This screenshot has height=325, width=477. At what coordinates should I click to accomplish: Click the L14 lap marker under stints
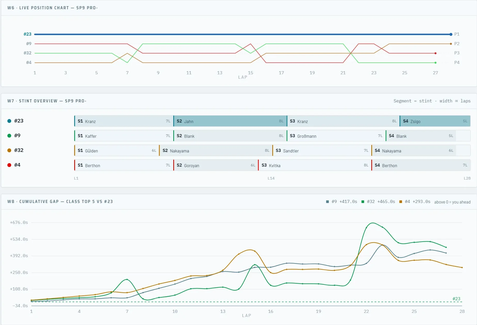point(271,178)
